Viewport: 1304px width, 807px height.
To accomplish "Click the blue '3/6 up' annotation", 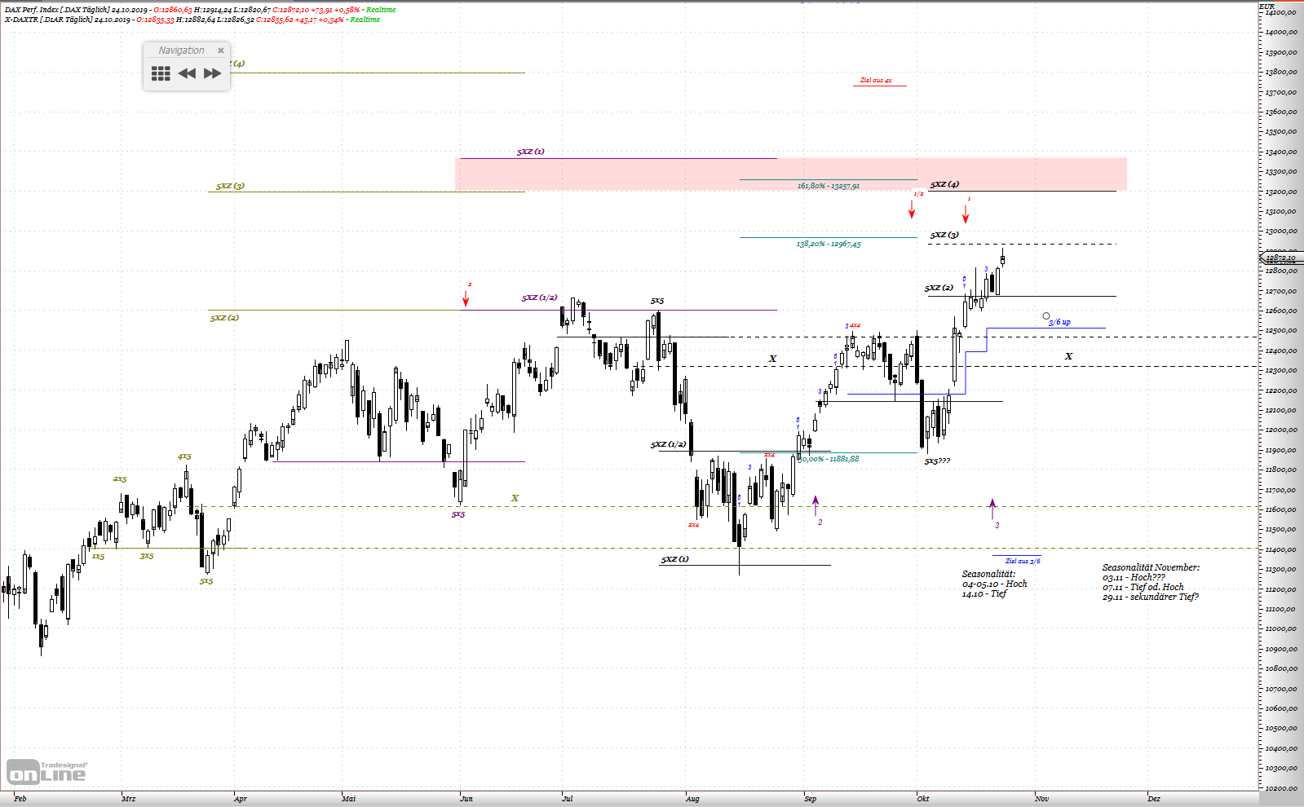I will tap(1059, 322).
